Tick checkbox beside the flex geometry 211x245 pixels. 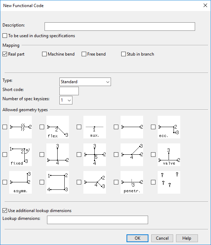(x=42, y=127)
